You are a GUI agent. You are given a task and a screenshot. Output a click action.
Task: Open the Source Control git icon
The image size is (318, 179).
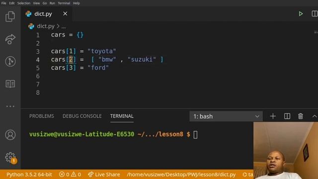point(10,61)
